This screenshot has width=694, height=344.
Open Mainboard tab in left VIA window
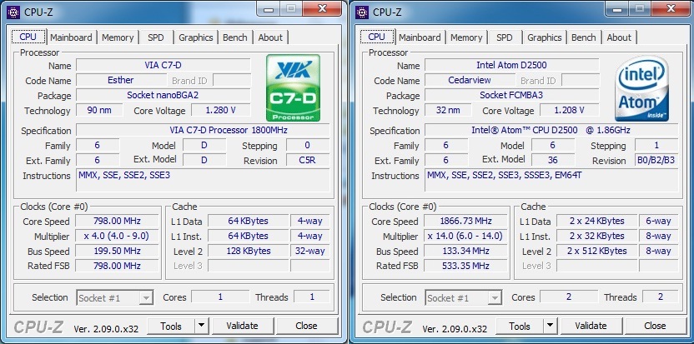tap(71, 37)
